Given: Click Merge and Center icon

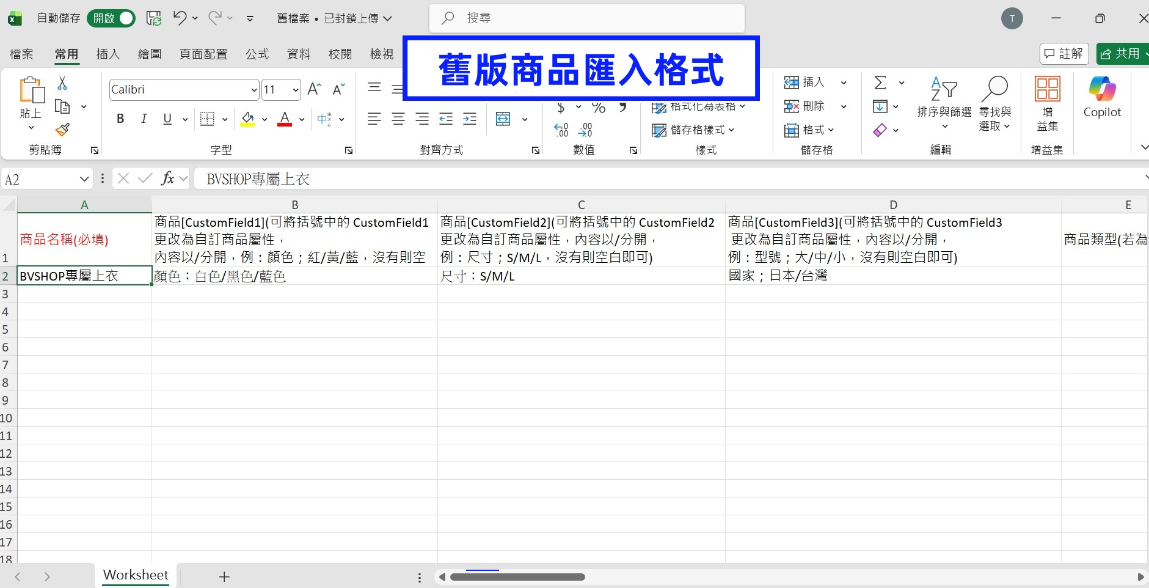Looking at the screenshot, I should pos(503,119).
